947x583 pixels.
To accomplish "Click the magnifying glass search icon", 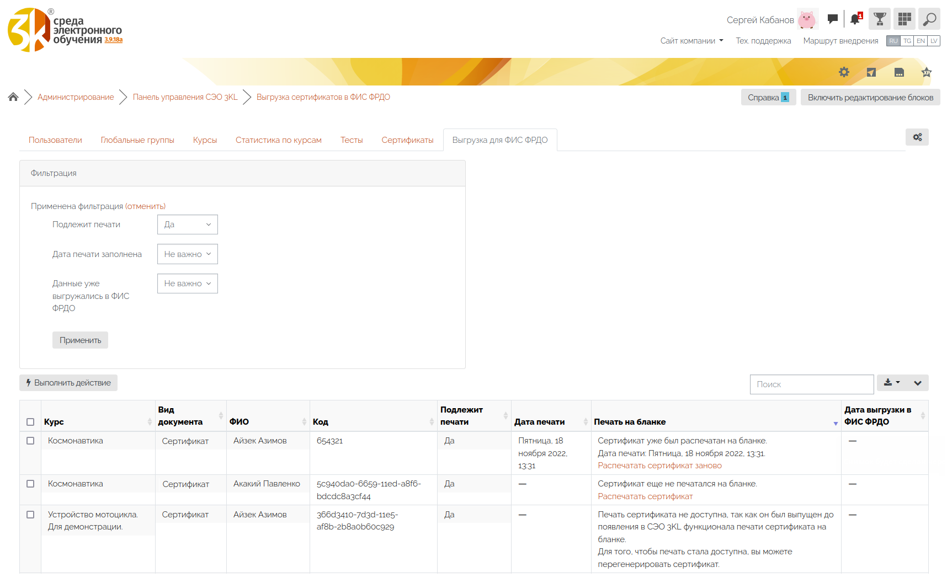I will coord(929,19).
